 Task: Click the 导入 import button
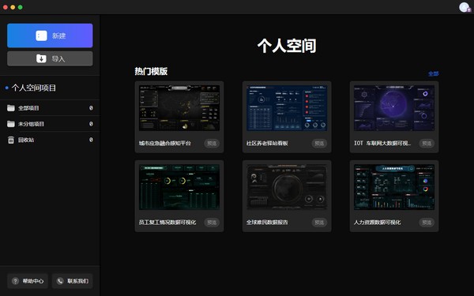point(50,58)
